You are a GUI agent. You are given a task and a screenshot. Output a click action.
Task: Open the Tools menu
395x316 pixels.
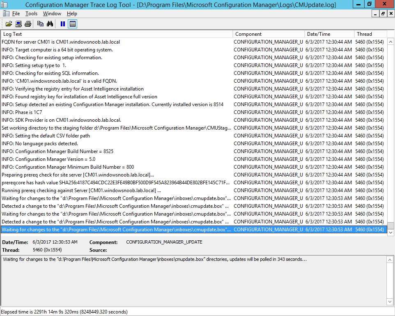[x=31, y=14]
